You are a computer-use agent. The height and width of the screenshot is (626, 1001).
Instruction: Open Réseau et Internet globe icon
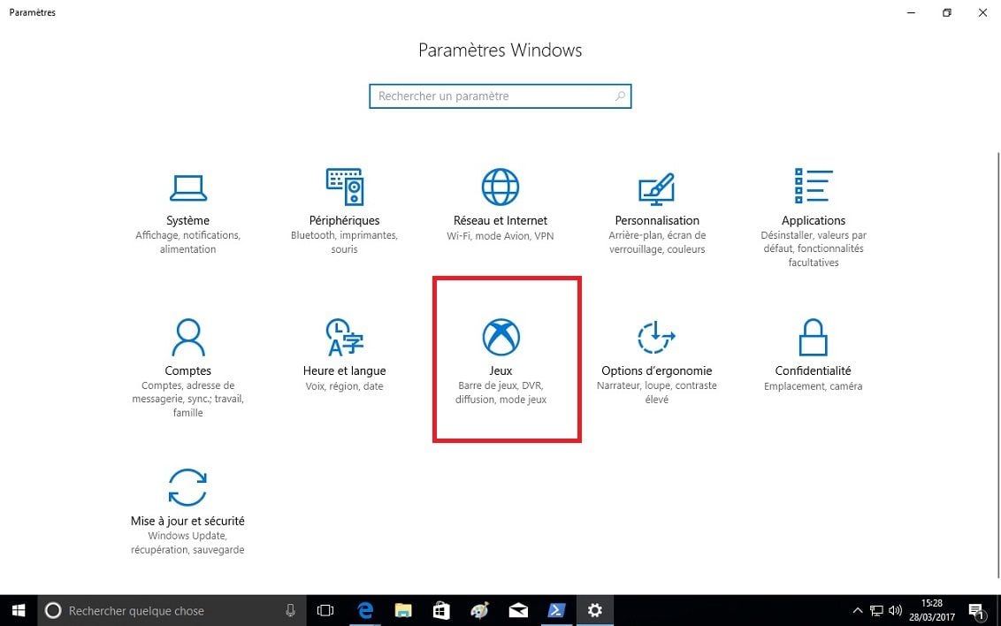tap(500, 187)
